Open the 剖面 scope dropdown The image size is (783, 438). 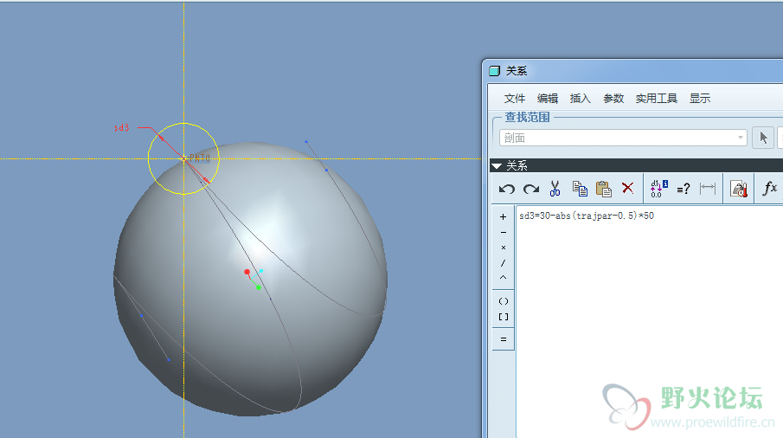click(623, 138)
